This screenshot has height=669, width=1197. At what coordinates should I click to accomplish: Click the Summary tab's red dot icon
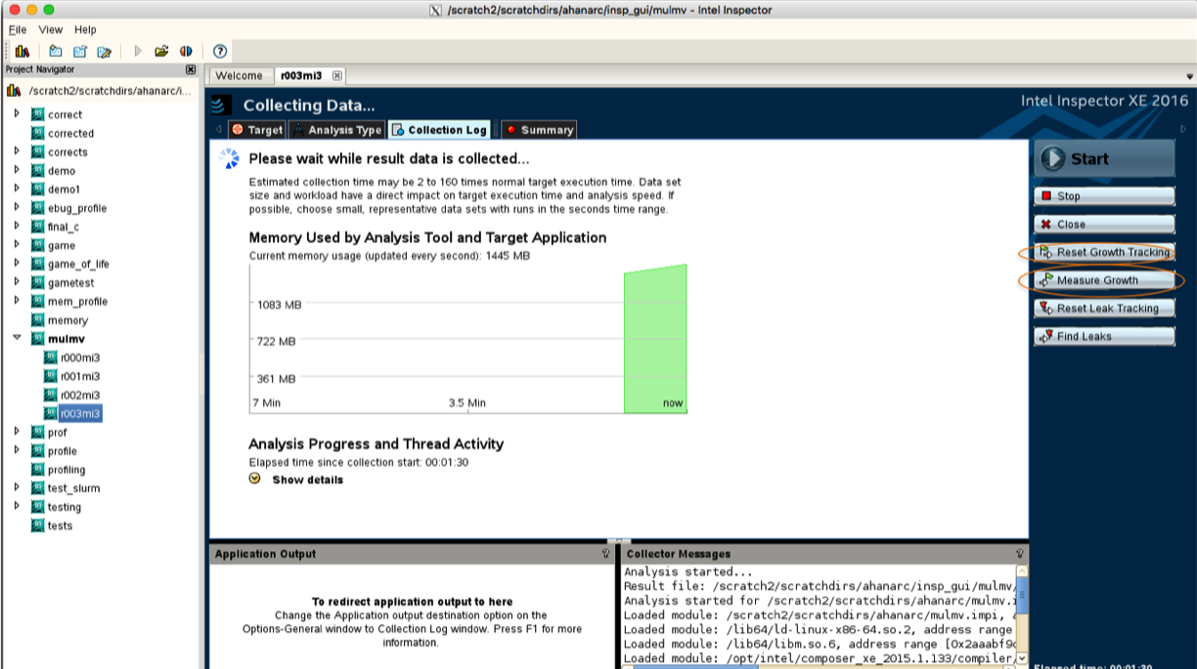(511, 129)
